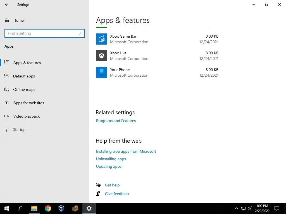
Task: Click the search magnifier in Find a setting
Action: pos(81,33)
